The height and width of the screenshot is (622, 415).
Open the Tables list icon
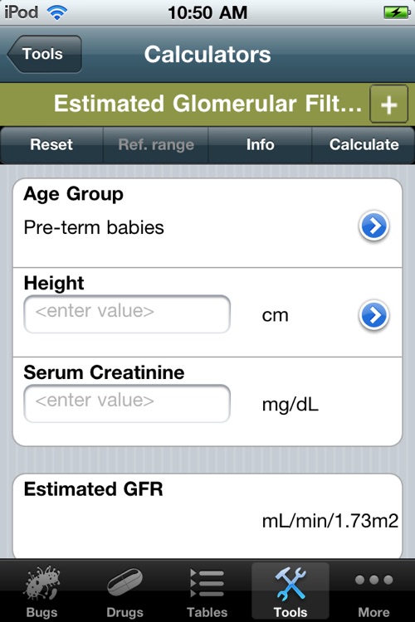tap(207, 583)
